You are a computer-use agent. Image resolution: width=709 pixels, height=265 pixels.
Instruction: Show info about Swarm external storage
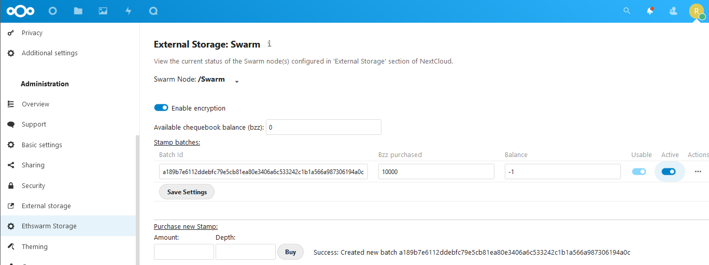click(269, 44)
